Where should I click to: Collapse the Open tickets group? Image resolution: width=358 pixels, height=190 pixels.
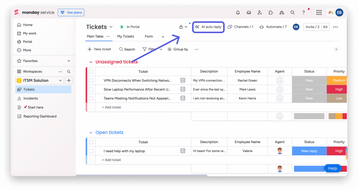[x=91, y=132]
